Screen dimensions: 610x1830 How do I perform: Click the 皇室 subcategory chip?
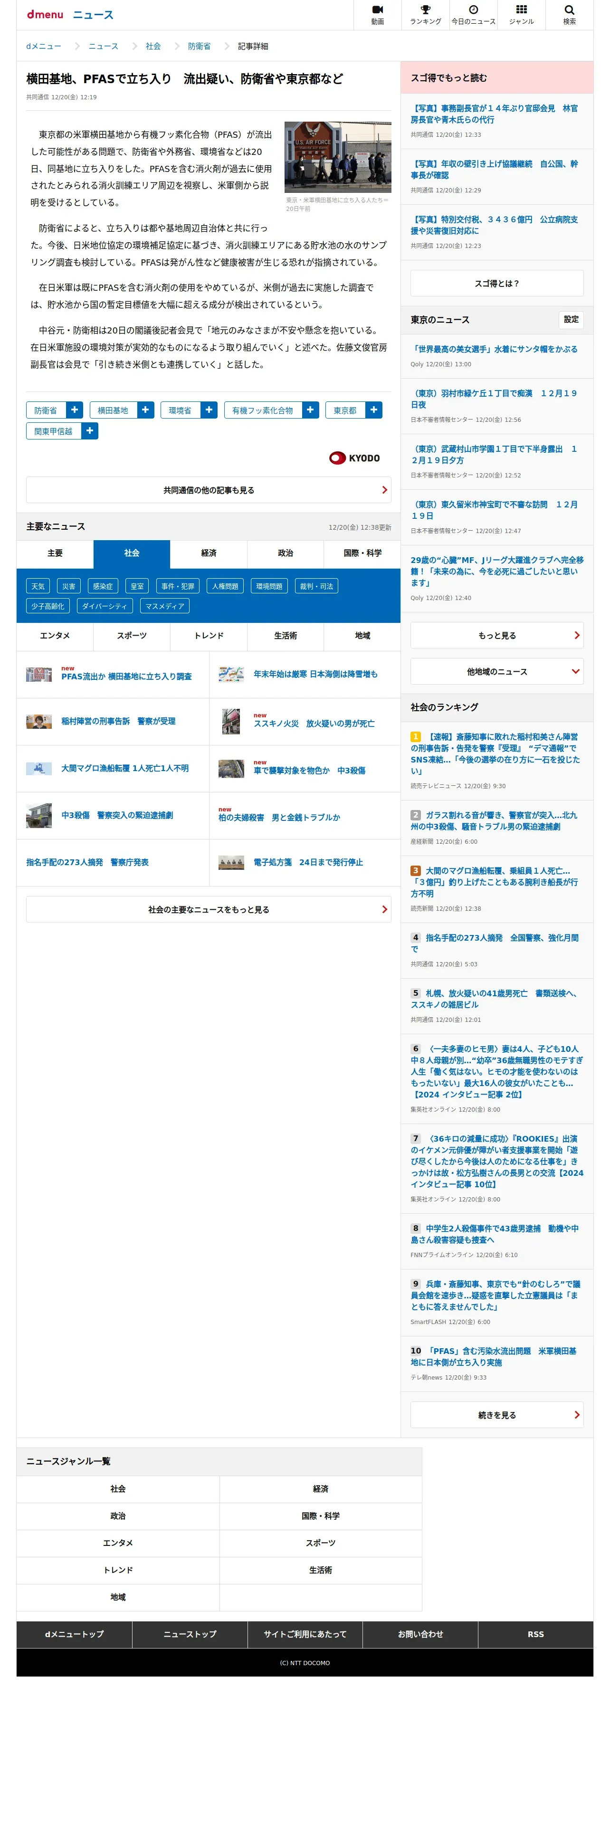point(137,586)
